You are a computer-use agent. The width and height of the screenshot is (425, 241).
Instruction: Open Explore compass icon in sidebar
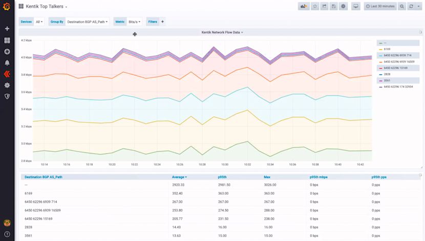tap(7, 52)
